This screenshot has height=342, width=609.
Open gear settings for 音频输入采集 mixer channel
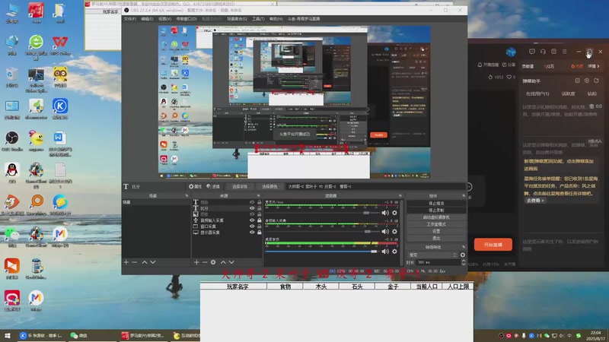(394, 232)
